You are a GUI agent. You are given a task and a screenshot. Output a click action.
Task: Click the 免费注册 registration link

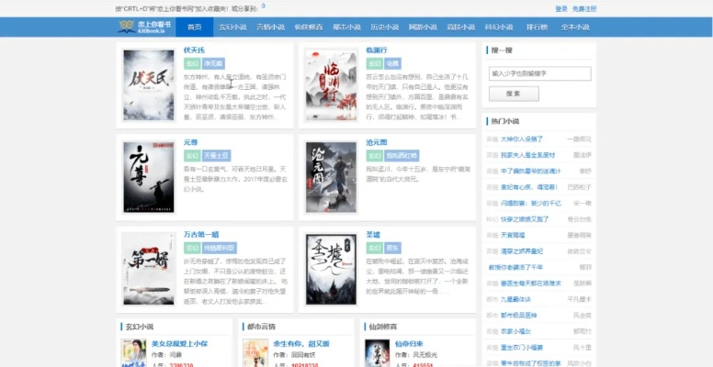click(584, 8)
